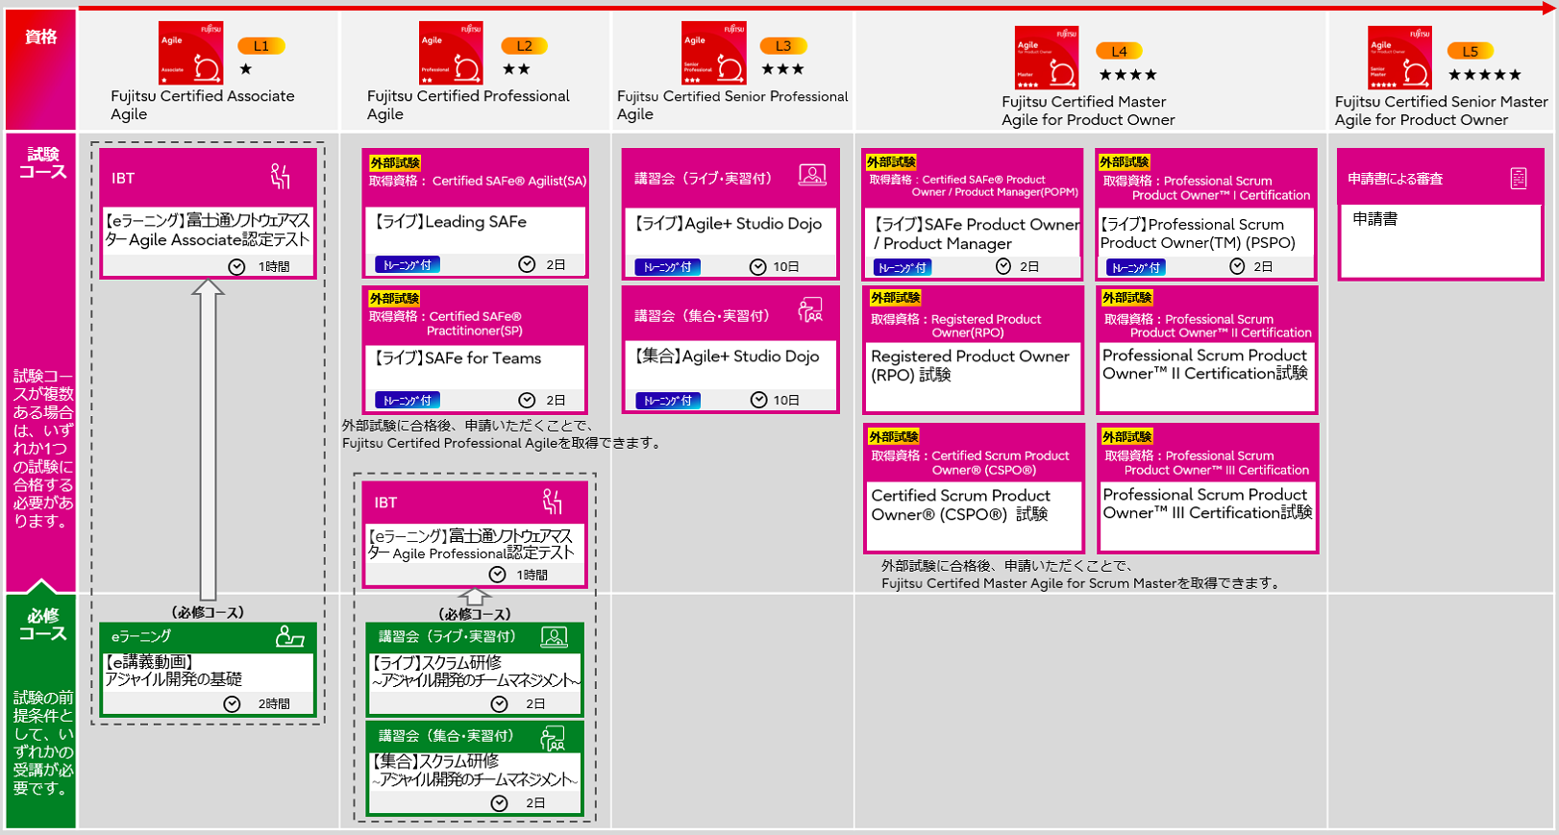Select the orange L5 level label
The width and height of the screenshot is (1559, 835).
click(1471, 52)
